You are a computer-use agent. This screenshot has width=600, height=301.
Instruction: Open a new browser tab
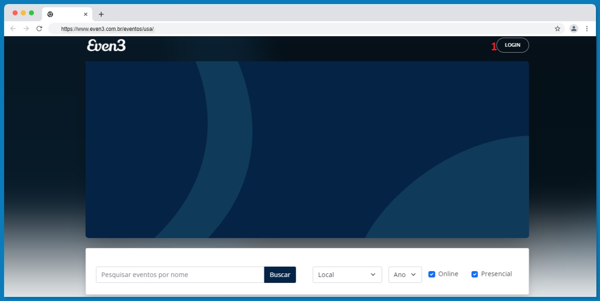[101, 14]
